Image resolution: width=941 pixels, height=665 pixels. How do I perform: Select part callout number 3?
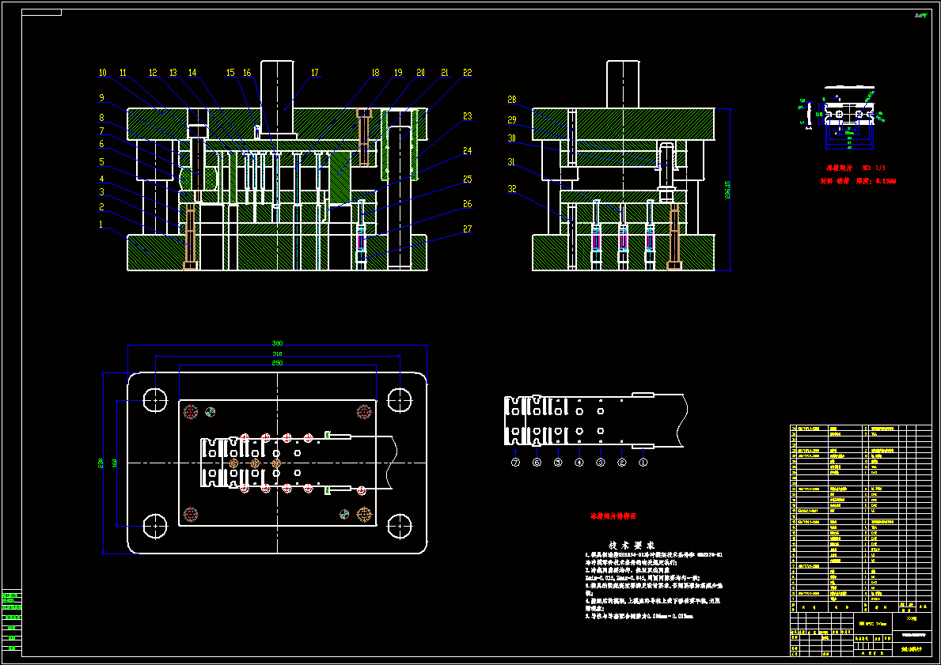pos(101,192)
